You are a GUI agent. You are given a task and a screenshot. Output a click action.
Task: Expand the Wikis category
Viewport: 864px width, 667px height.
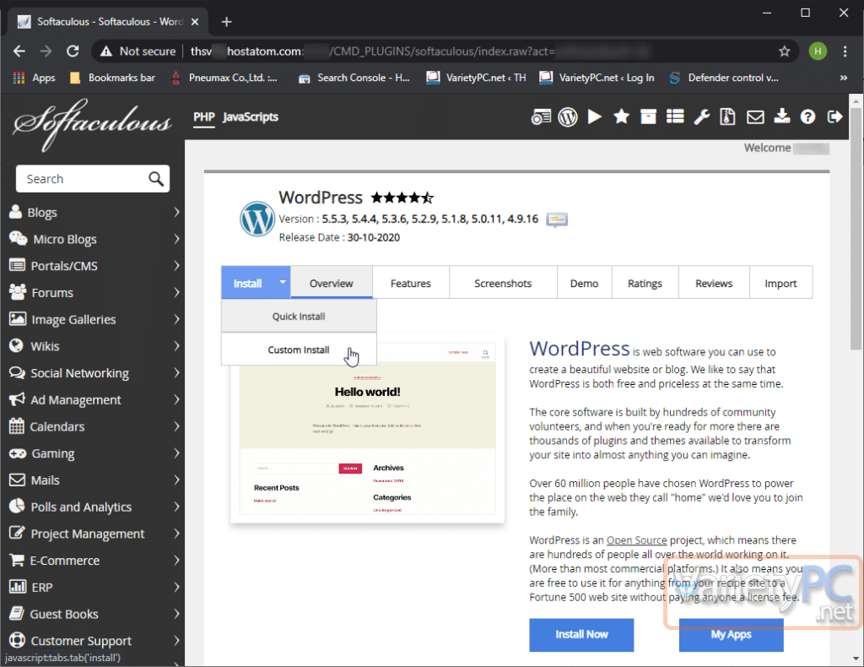(x=175, y=346)
